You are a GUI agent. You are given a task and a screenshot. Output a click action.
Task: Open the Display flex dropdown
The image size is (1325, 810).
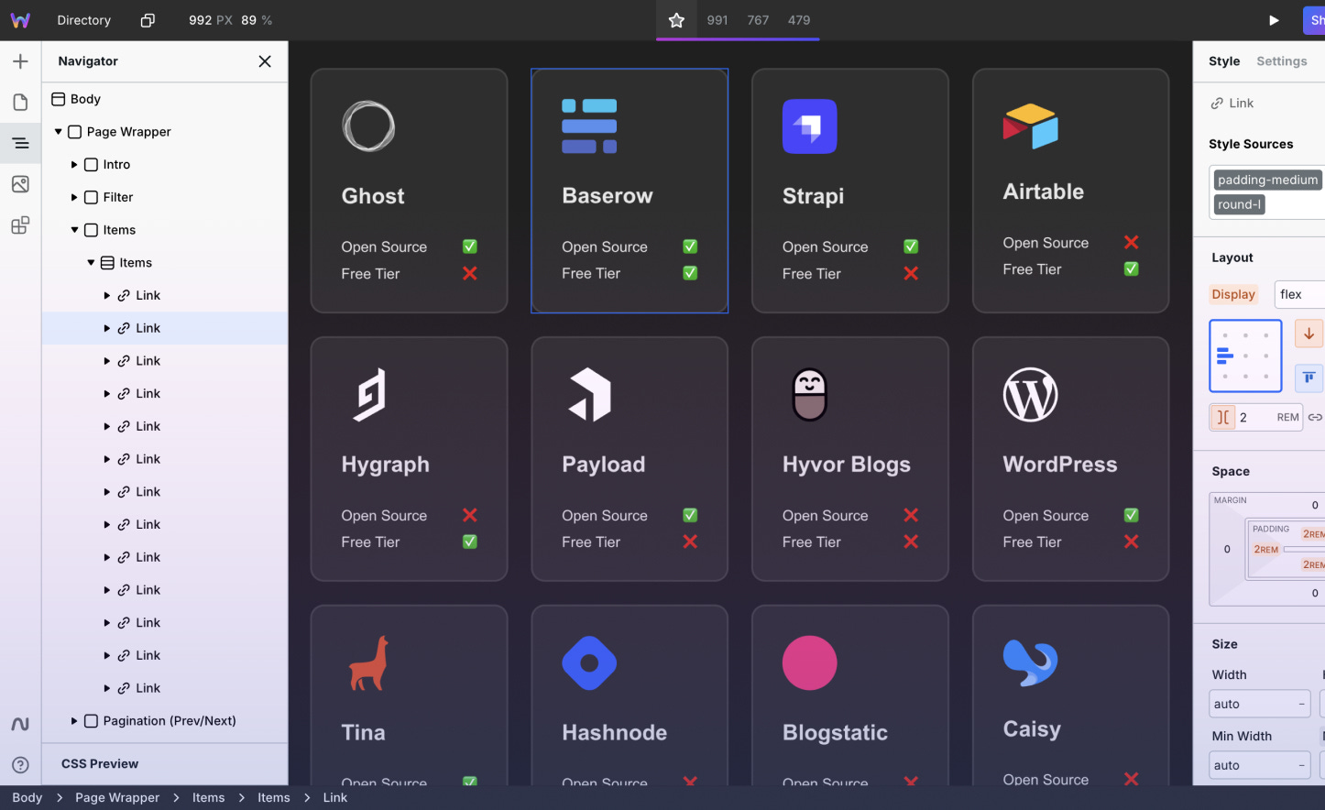click(x=1299, y=294)
